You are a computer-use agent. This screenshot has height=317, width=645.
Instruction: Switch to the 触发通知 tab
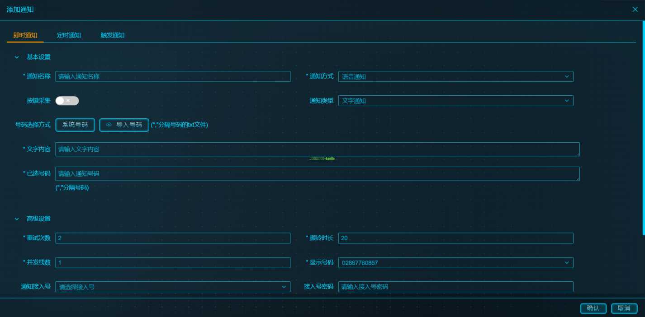(112, 35)
